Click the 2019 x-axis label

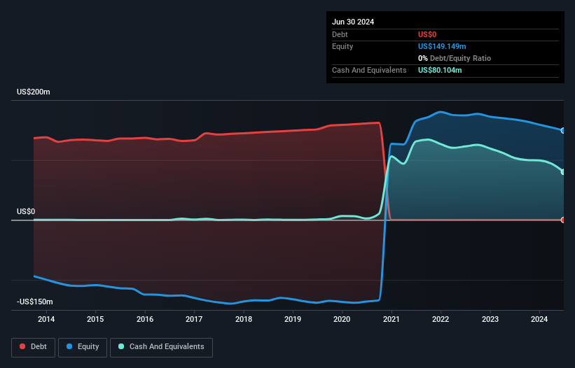293,319
